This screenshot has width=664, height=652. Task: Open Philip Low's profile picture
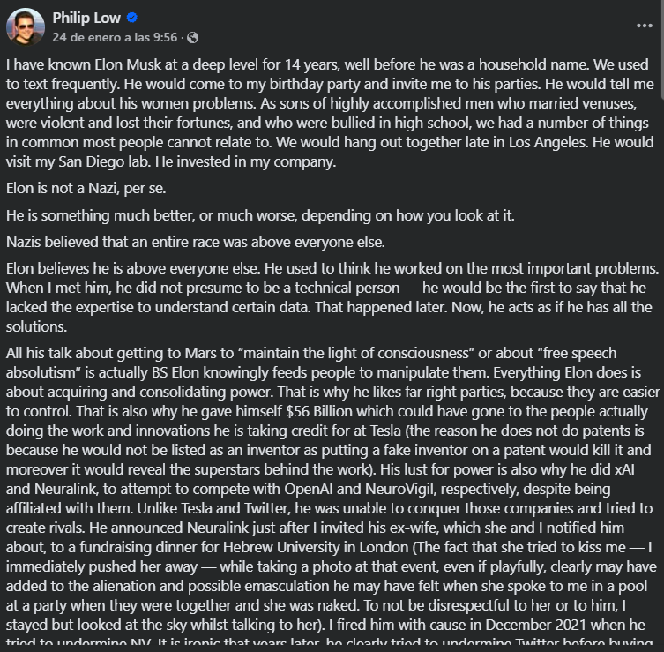26,26
